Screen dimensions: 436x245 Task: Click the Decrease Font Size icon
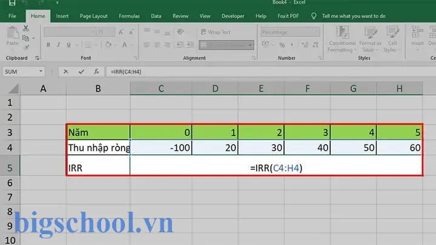click(x=131, y=32)
